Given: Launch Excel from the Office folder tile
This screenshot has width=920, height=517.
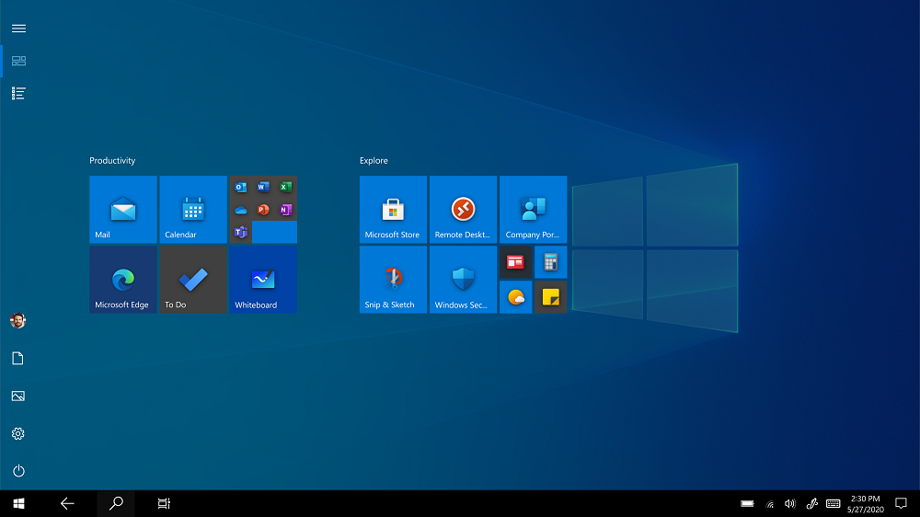Looking at the screenshot, I should click(x=286, y=187).
